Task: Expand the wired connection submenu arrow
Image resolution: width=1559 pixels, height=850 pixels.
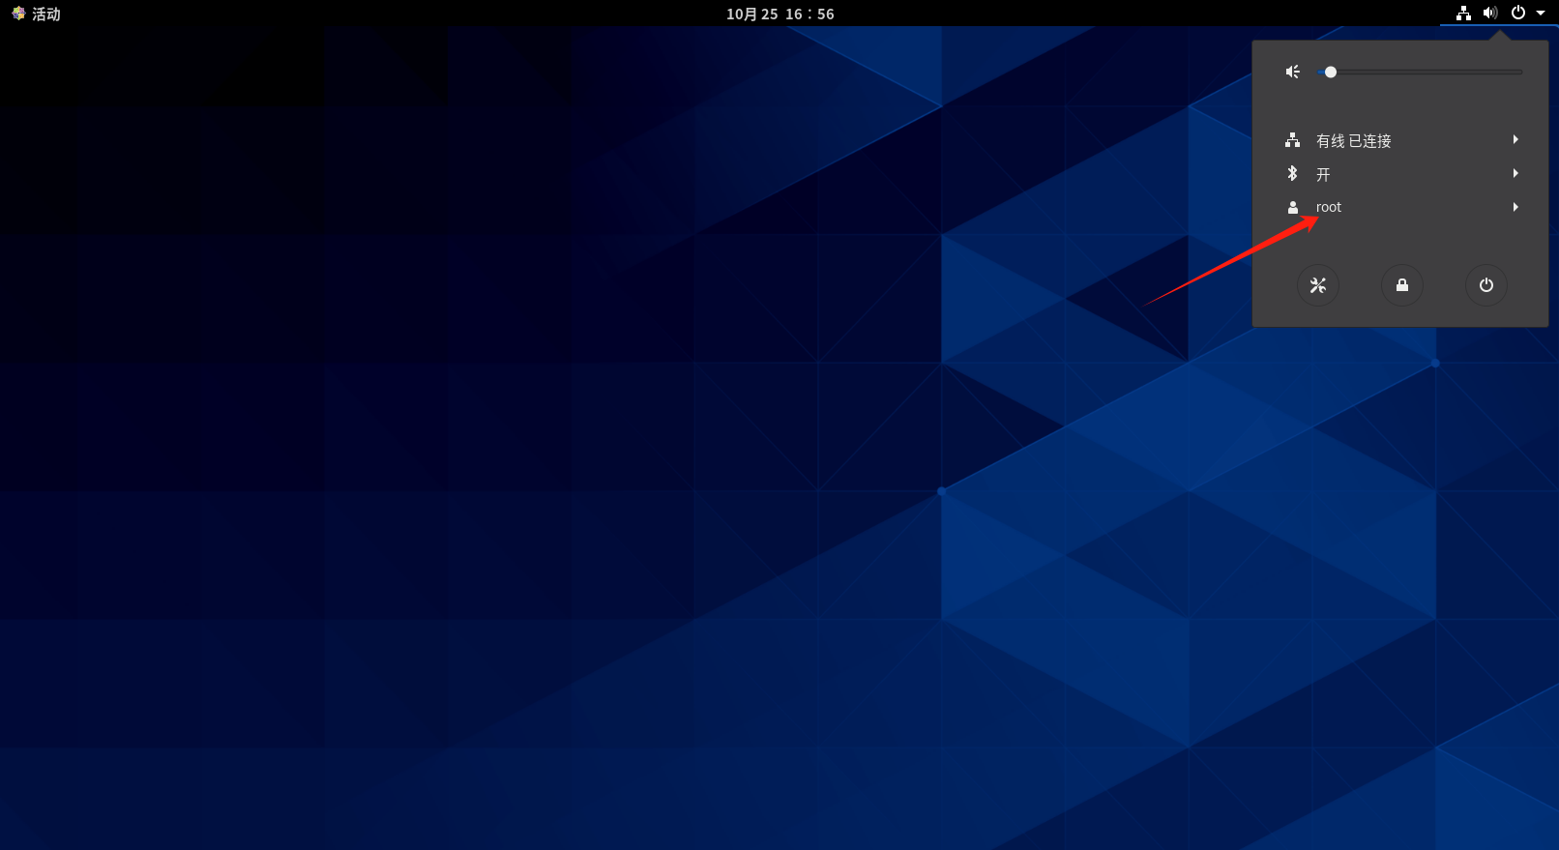Action: [1515, 140]
